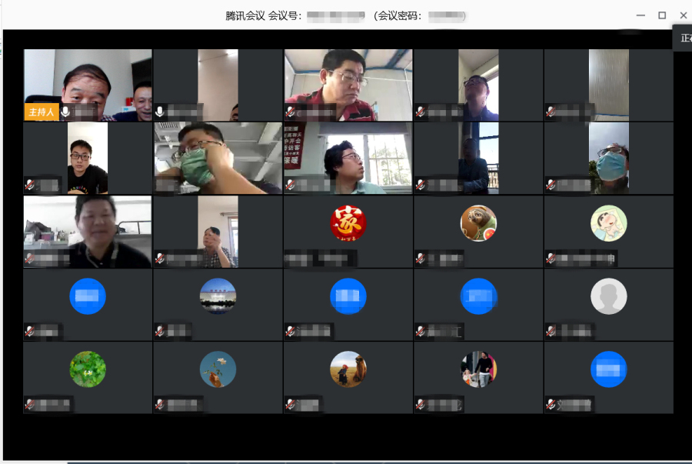
Task: Click the cartoon child avatar on green
Action: coord(608,223)
